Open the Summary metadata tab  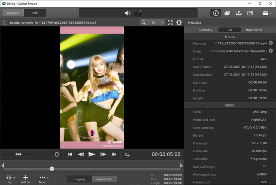click(205, 30)
